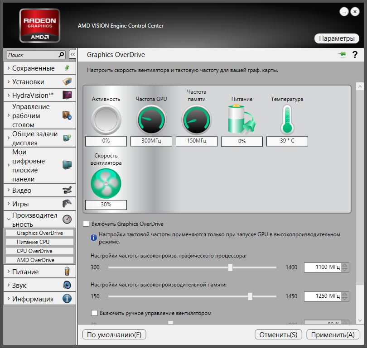Click the Производительность gauge icon
Screen dimensions: 367x348
[67, 219]
